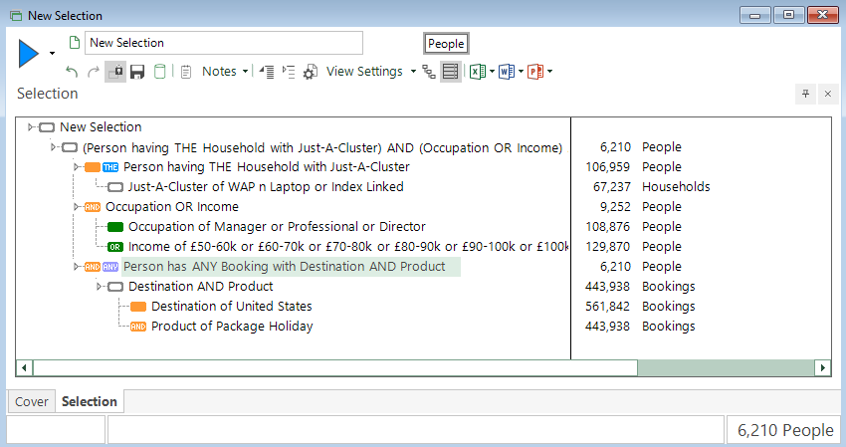Open the Notes dropdown arrow
The width and height of the screenshot is (846, 447).
point(245,72)
